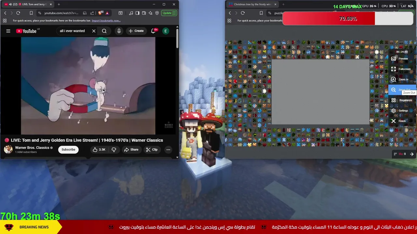Screen dimensions: 417x234
Task: Open the apps grid icon on YouTube window's bookmarks bar
Action: coord(5,20)
